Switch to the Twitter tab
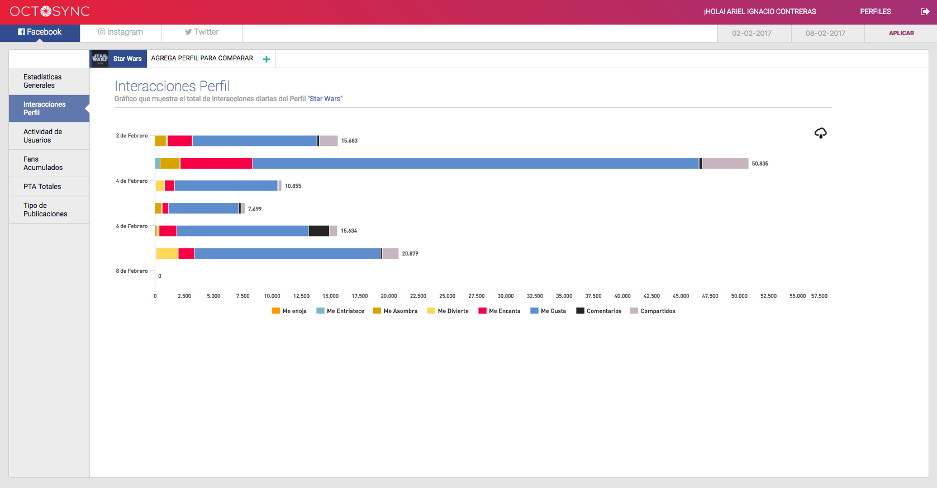 pyautogui.click(x=202, y=32)
